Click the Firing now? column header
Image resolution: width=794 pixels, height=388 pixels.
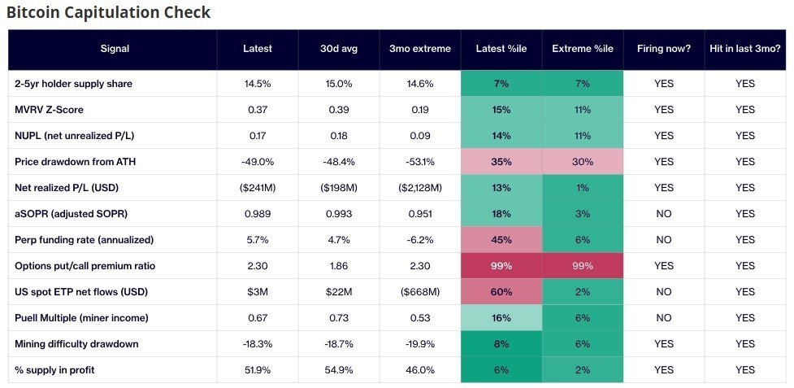pos(664,49)
